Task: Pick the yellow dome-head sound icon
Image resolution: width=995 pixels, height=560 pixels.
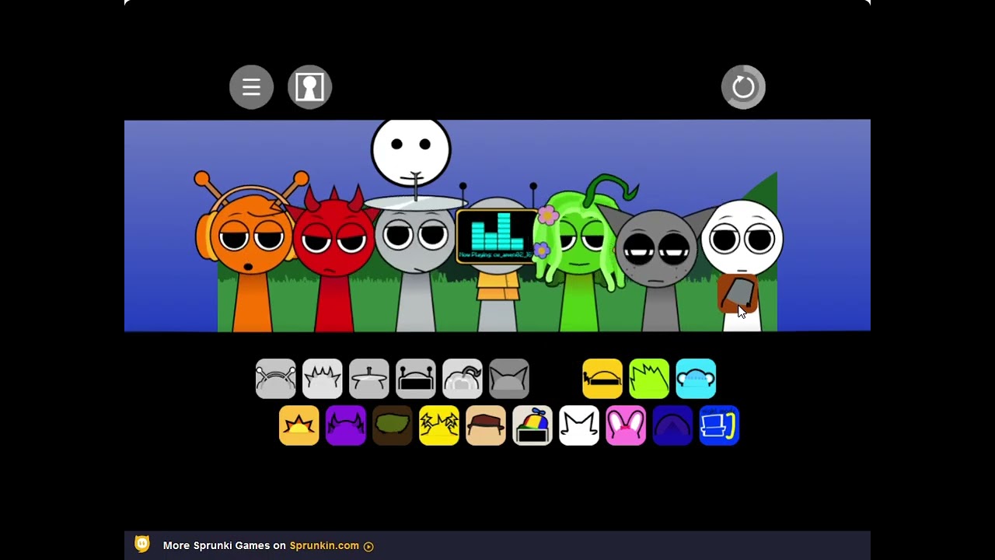Action: [x=602, y=379]
